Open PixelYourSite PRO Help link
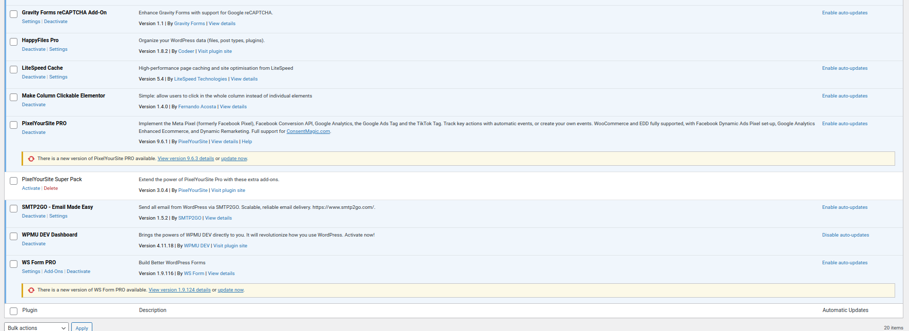This screenshot has width=909, height=331. [x=247, y=142]
